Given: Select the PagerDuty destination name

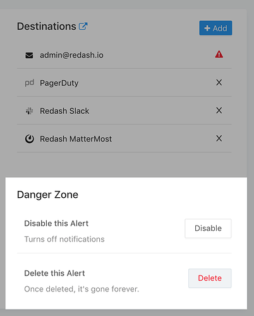Looking at the screenshot, I should pyautogui.click(x=59, y=83).
